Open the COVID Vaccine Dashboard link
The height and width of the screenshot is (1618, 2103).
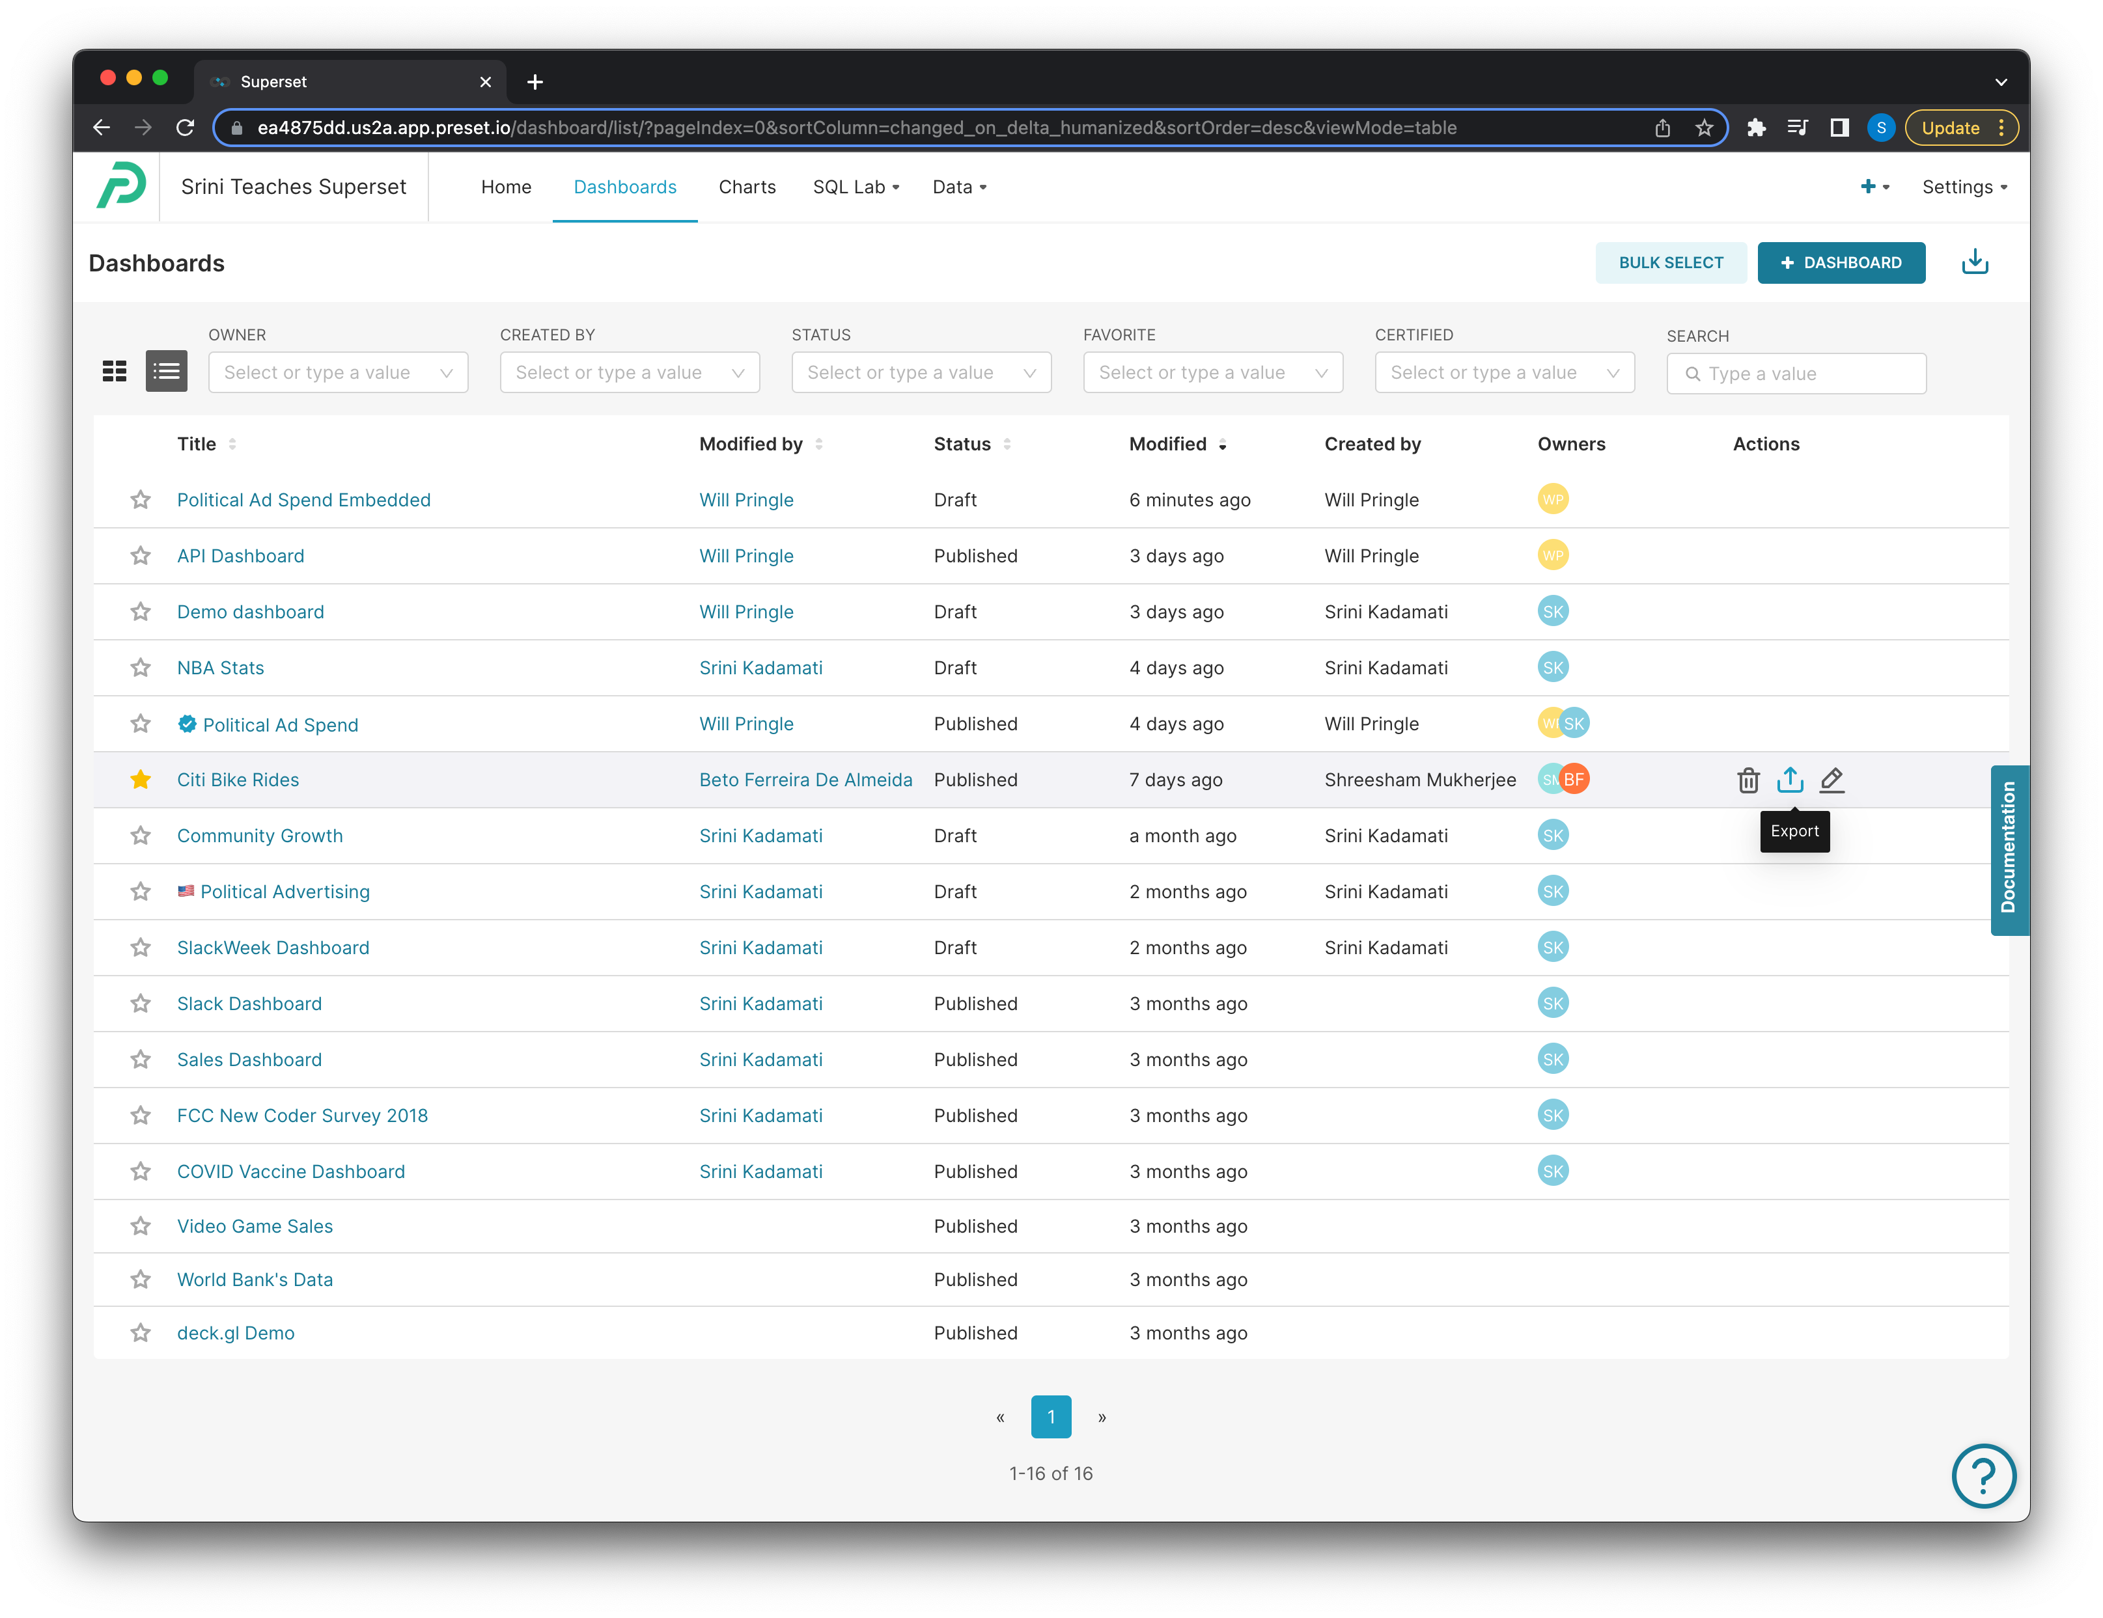point(291,1172)
